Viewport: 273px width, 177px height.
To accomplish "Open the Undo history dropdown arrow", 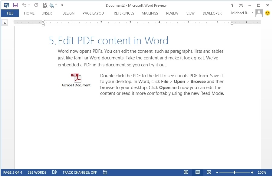I will 29,5.
